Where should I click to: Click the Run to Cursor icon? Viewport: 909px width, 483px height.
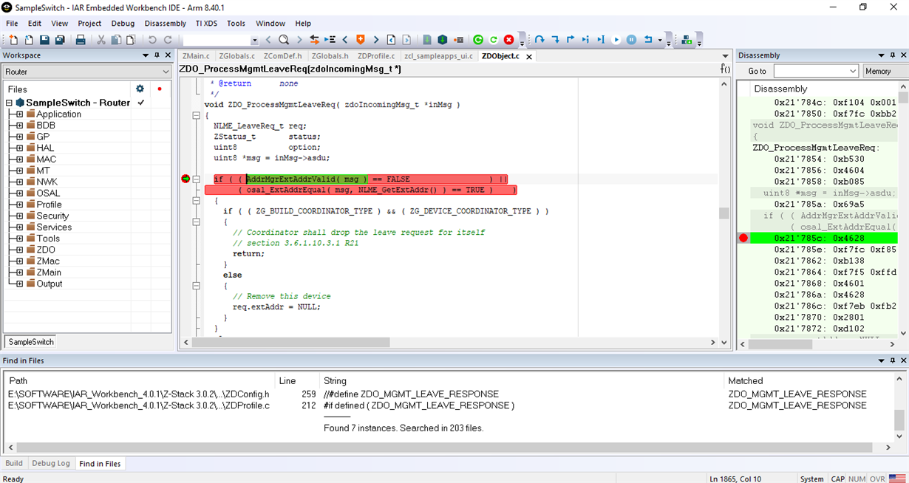tap(601, 40)
